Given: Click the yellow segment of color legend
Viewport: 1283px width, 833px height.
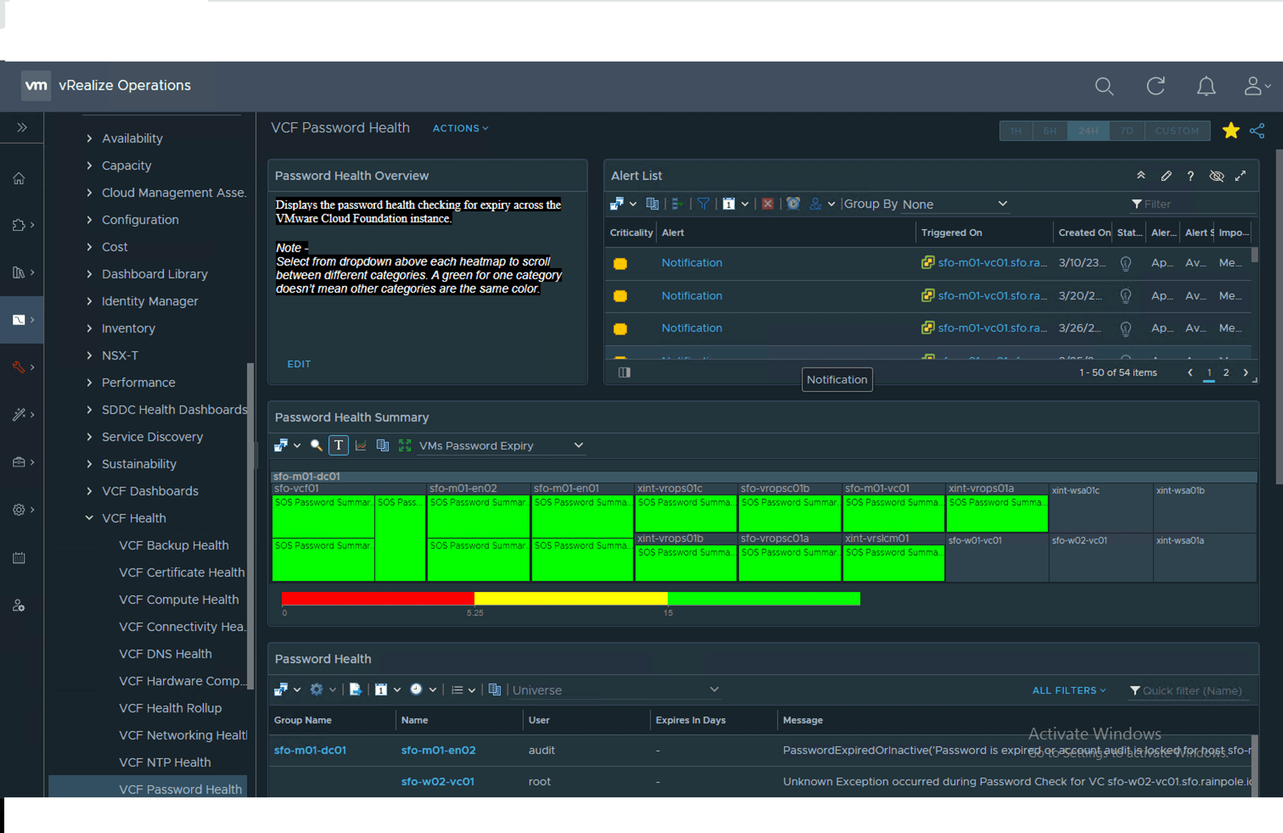Looking at the screenshot, I should pyautogui.click(x=570, y=598).
